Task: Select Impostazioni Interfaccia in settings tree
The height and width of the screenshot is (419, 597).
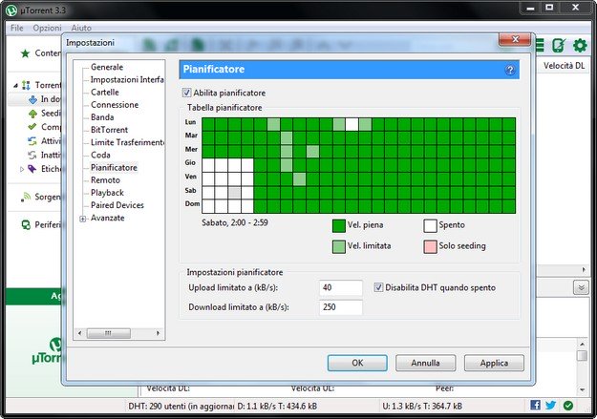Action: (x=127, y=79)
